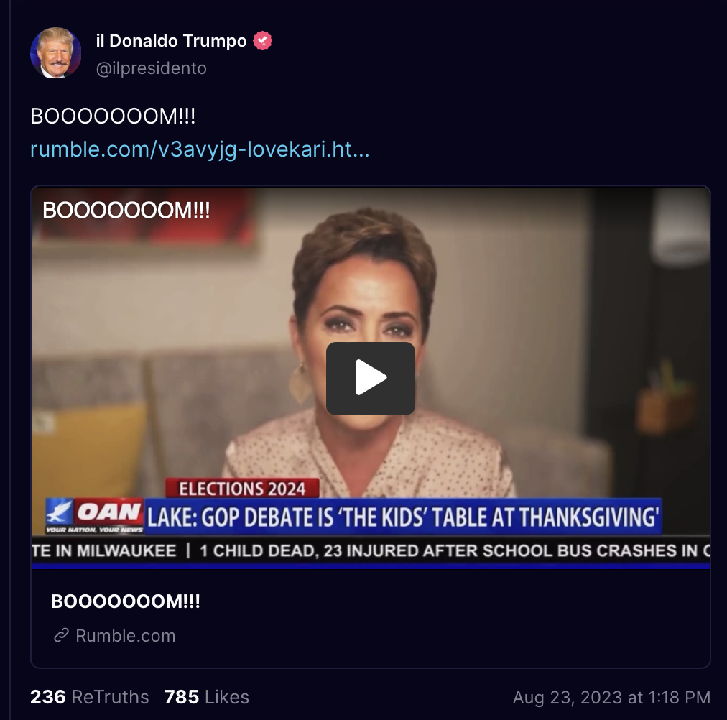Click the LAKE: GOP DEBATE headline banner
Screen dimensions: 727x720
pyautogui.click(x=403, y=516)
